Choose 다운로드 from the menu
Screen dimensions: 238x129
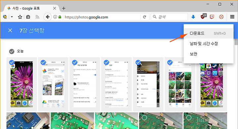tap(208, 33)
